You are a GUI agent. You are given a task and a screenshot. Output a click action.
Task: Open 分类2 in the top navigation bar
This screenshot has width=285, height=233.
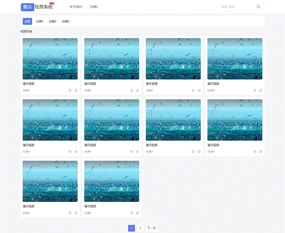(x=94, y=7)
